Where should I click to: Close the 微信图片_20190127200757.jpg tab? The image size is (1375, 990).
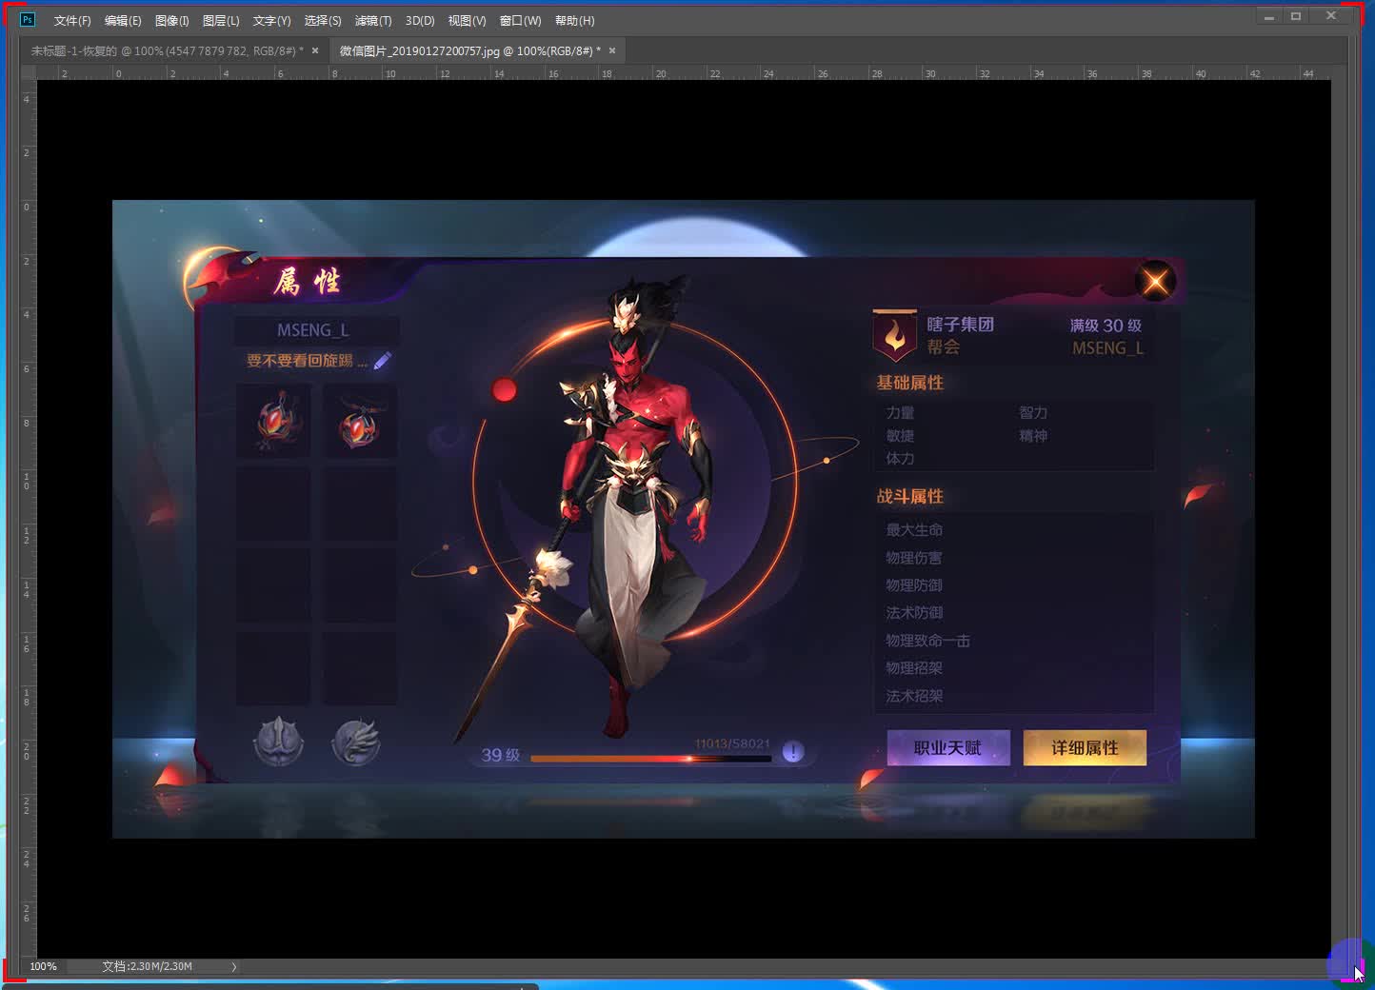coord(612,50)
